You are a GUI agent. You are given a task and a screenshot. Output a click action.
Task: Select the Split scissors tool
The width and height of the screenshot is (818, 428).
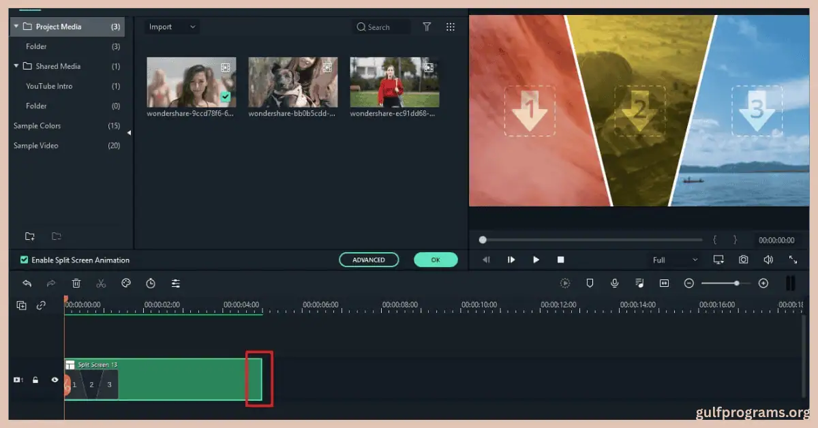(x=100, y=283)
